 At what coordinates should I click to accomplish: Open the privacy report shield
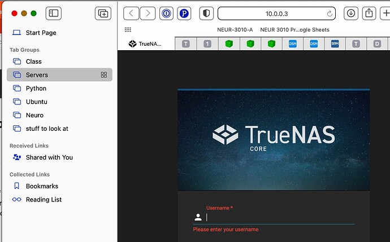[x=206, y=13]
